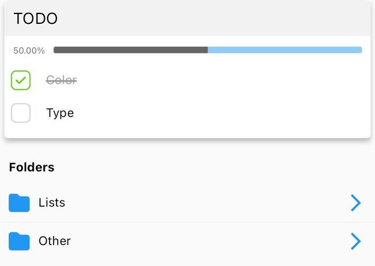Click the strikethrough Color task text

pos(61,80)
